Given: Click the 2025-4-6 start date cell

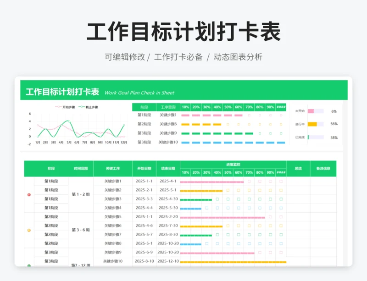Looking at the screenshot, I should (x=144, y=226).
